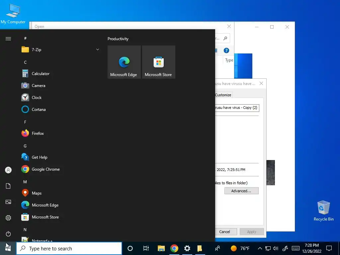Open Settings gear in Start sidebar

tap(8, 218)
